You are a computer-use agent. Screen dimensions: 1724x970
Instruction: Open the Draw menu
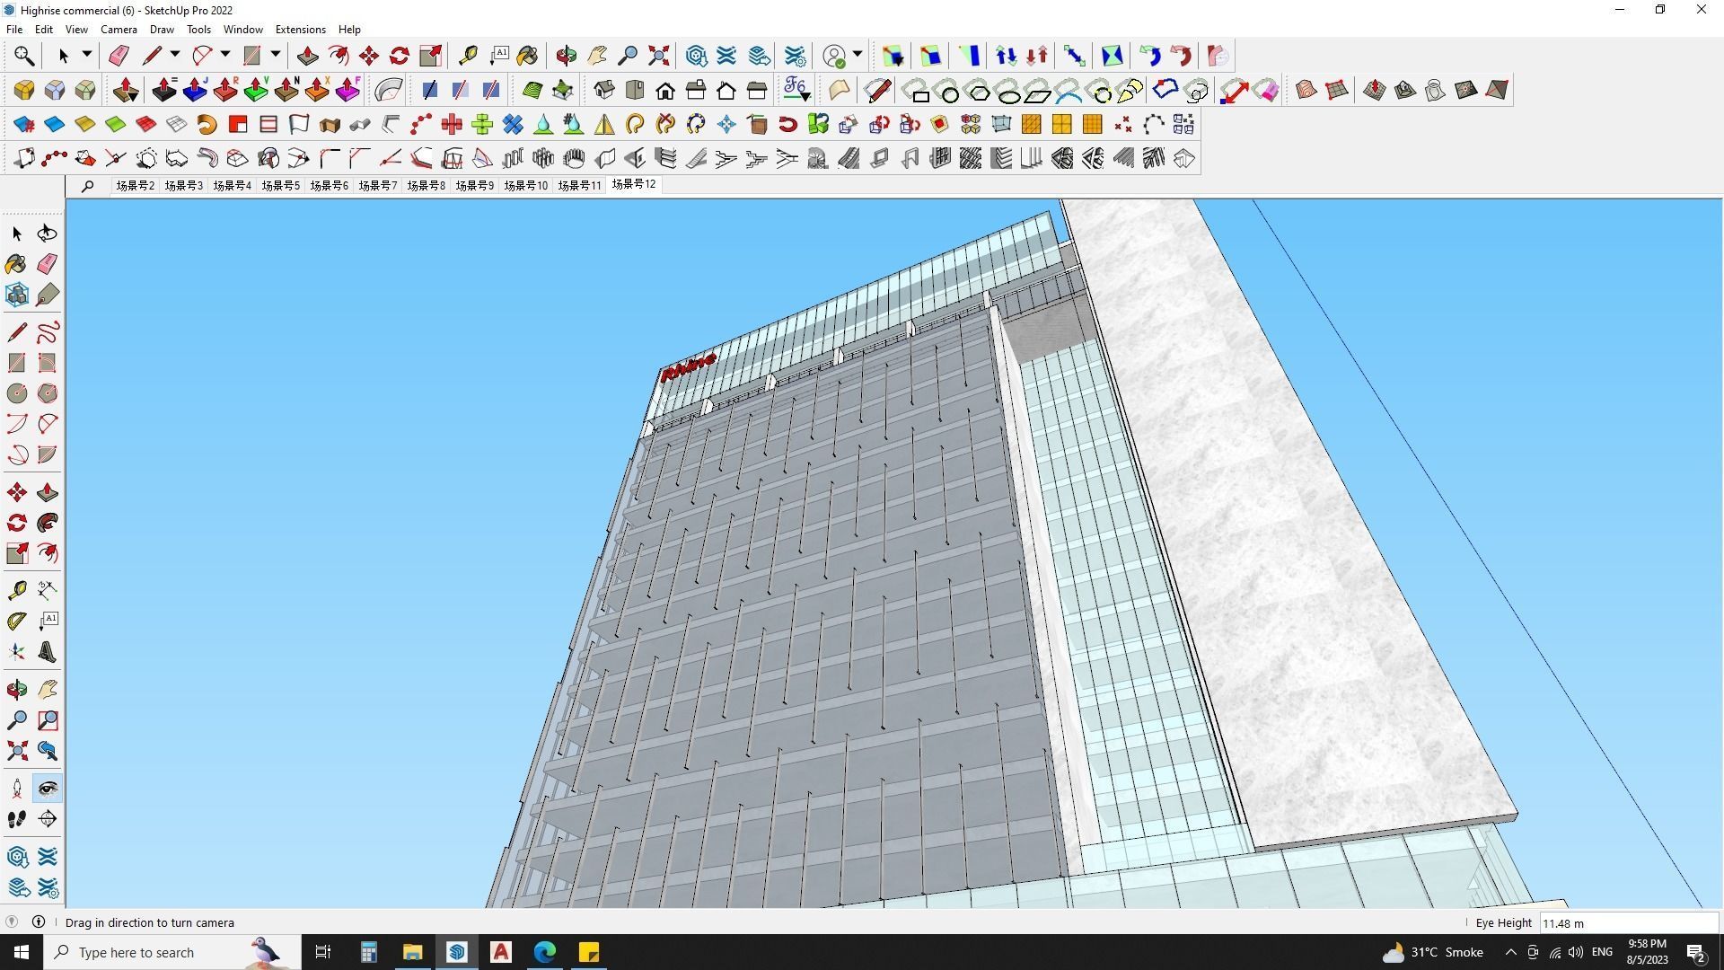(162, 30)
